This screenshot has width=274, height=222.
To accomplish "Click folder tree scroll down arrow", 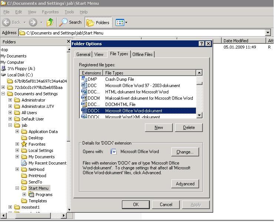I will coord(69,210).
